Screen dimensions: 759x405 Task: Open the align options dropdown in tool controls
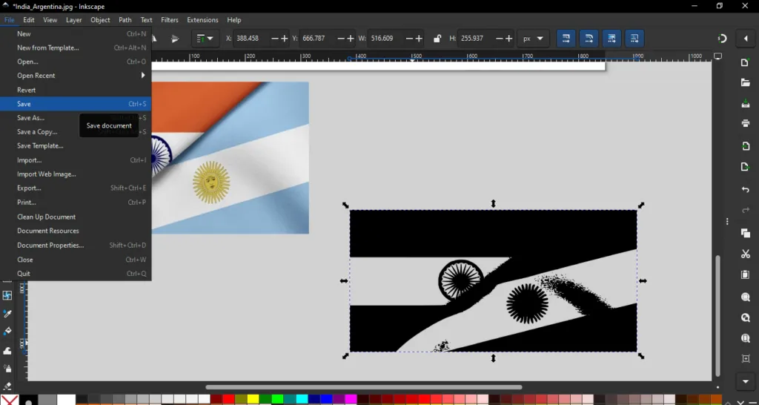tap(205, 39)
